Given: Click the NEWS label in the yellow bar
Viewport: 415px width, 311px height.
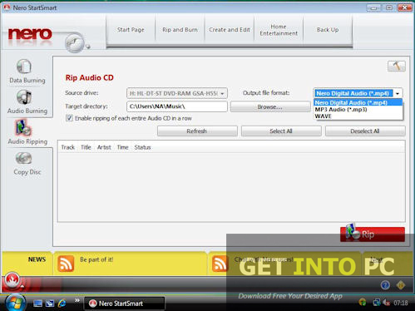Looking at the screenshot, I should point(37,259).
